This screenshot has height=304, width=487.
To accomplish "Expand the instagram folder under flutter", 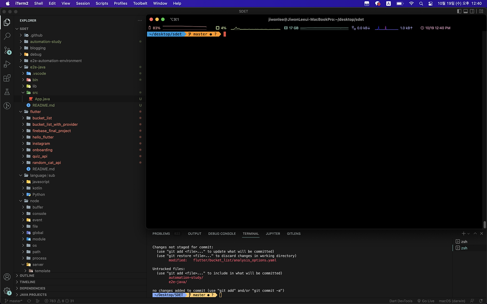I will click(x=24, y=143).
